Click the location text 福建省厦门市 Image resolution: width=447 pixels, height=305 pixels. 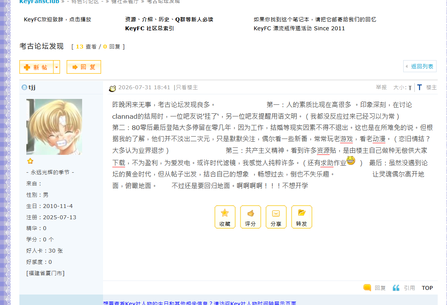click(45, 273)
